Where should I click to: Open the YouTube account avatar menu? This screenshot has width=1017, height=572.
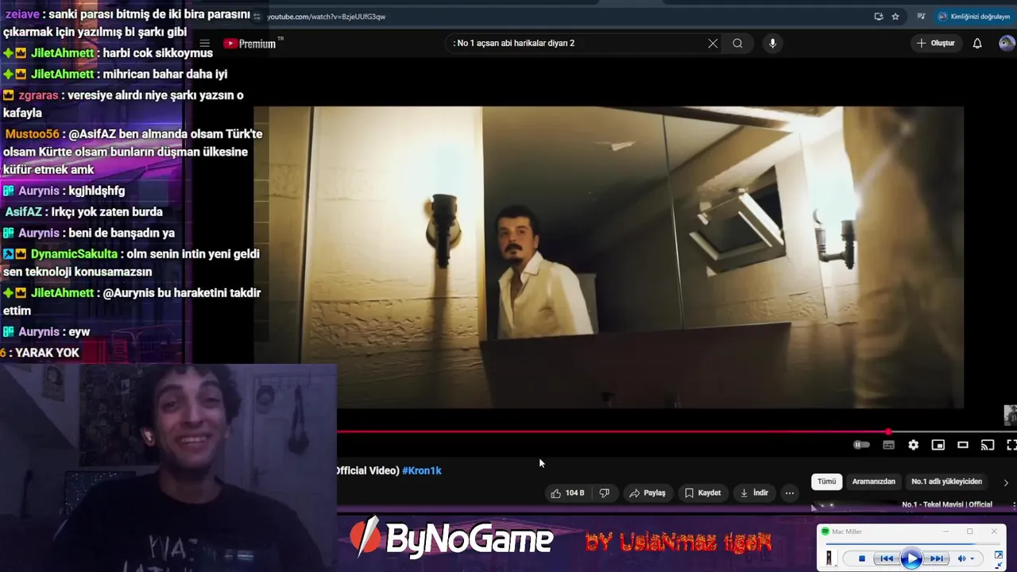(1007, 44)
